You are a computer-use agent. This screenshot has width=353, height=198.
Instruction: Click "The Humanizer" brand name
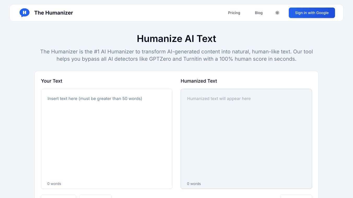pos(54,13)
